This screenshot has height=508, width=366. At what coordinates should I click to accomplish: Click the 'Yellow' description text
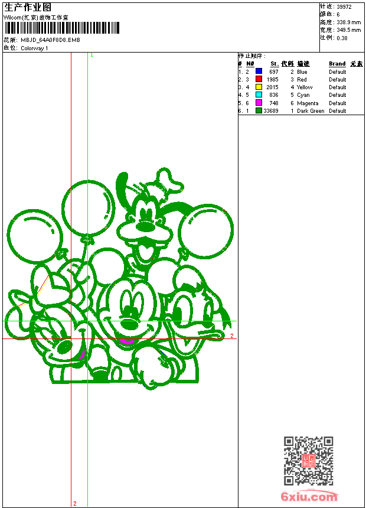coord(305,87)
